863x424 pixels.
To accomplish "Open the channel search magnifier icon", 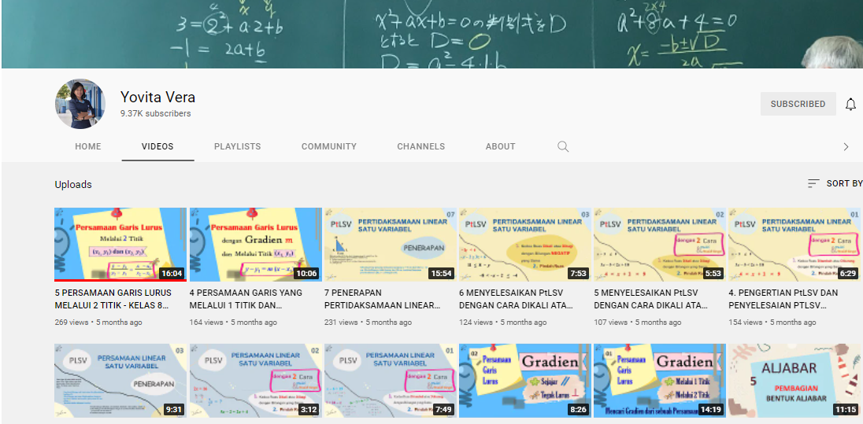I will pyautogui.click(x=563, y=146).
